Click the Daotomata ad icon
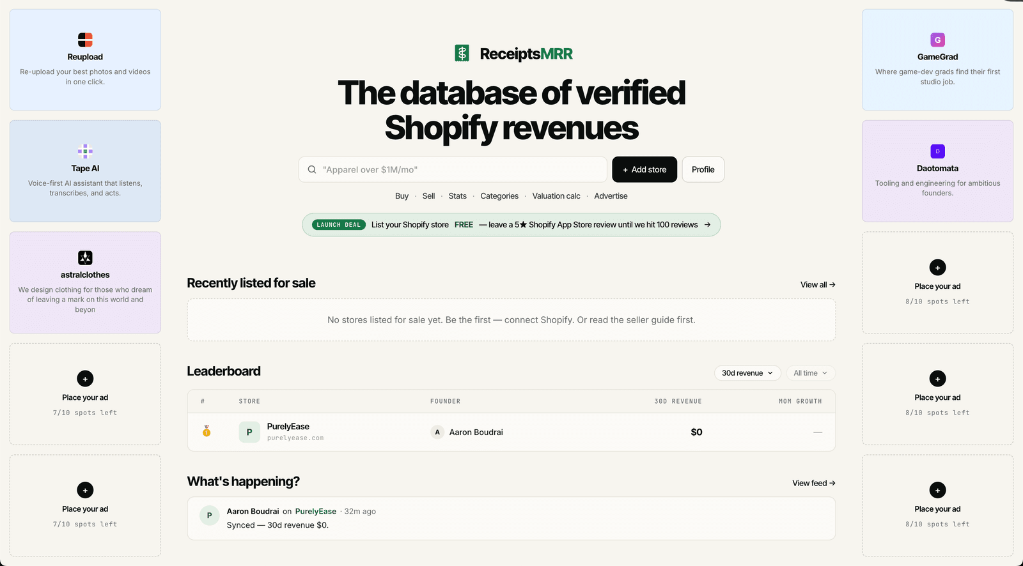 pyautogui.click(x=937, y=151)
